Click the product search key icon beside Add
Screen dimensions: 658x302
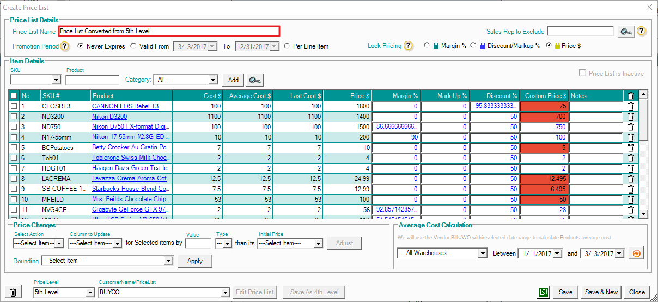pyautogui.click(x=253, y=80)
